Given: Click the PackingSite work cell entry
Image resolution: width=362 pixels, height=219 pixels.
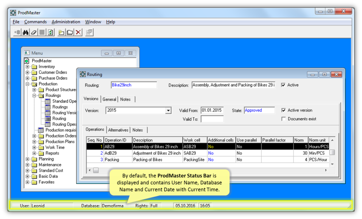Looking at the screenshot, I should (195, 160).
